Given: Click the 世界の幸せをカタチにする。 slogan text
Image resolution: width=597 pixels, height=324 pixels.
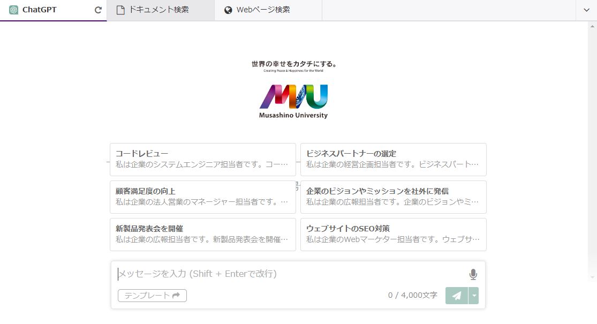Looking at the screenshot, I should [x=293, y=64].
